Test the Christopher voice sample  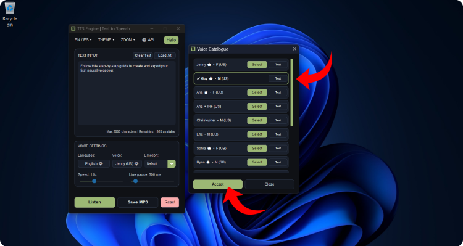click(278, 120)
